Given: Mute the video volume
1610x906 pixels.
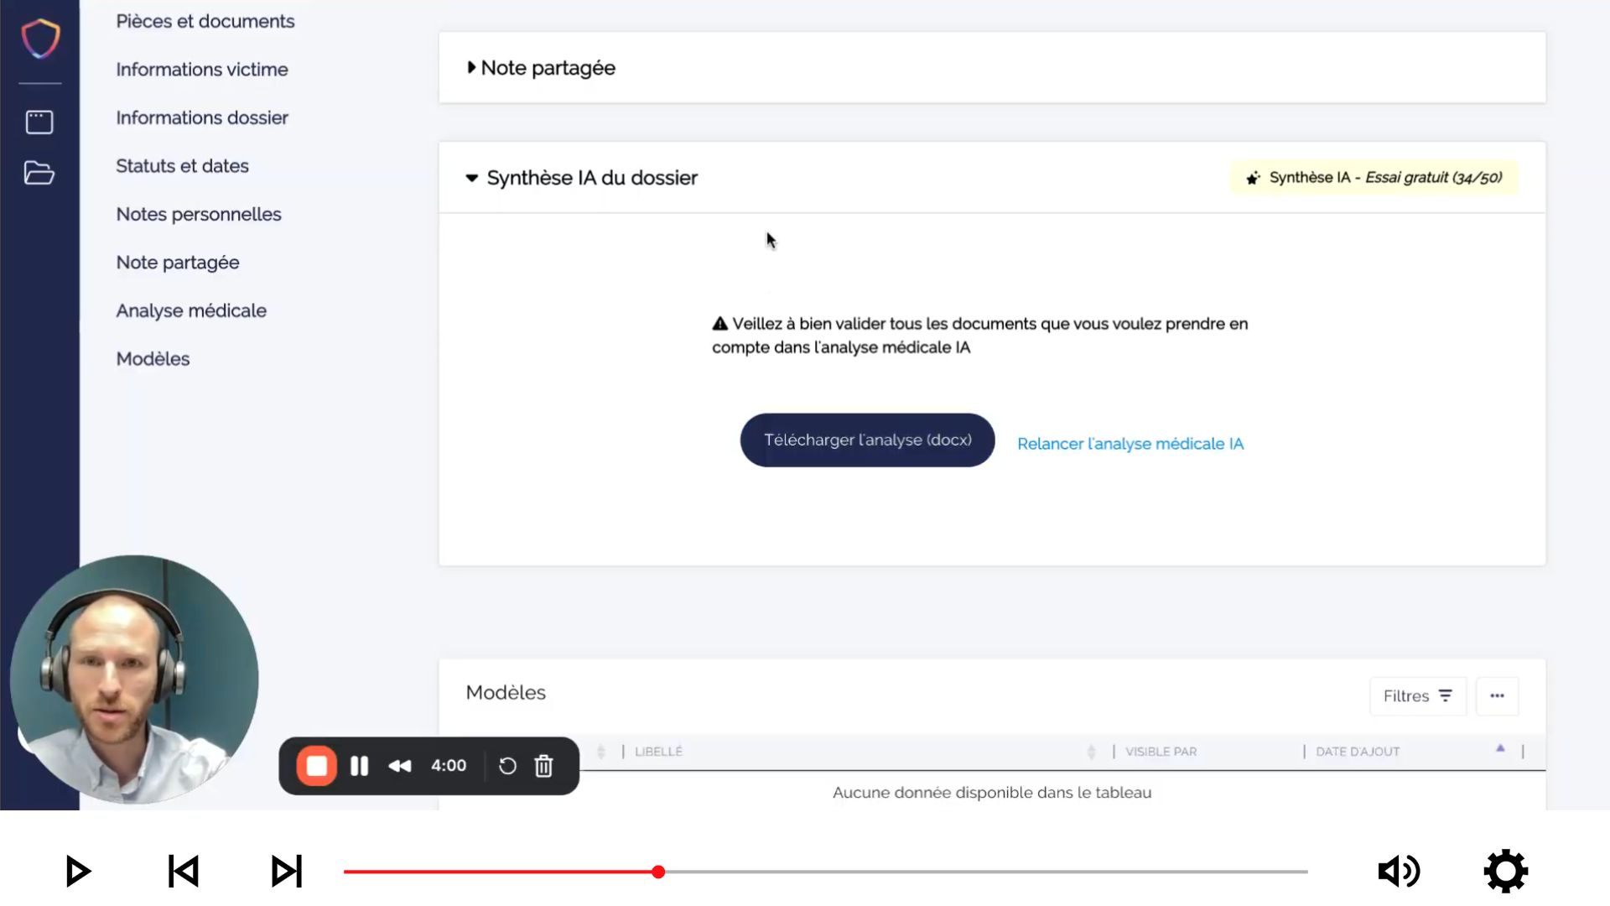Looking at the screenshot, I should pos(1399,871).
